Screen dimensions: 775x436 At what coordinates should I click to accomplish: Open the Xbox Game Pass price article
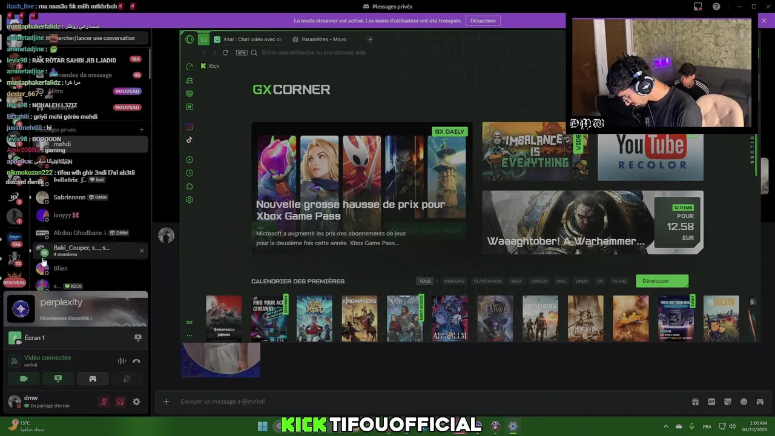(361, 188)
